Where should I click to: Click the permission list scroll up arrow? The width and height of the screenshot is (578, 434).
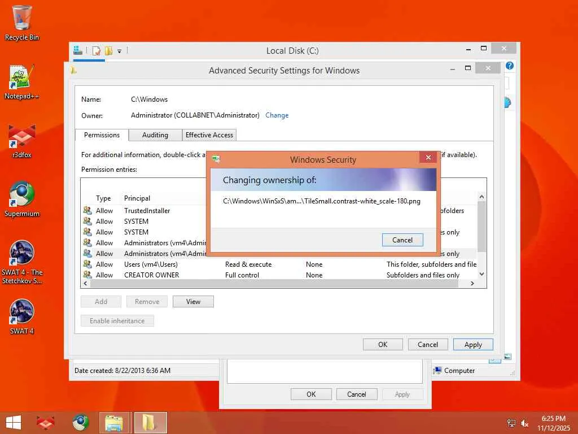pos(481,197)
